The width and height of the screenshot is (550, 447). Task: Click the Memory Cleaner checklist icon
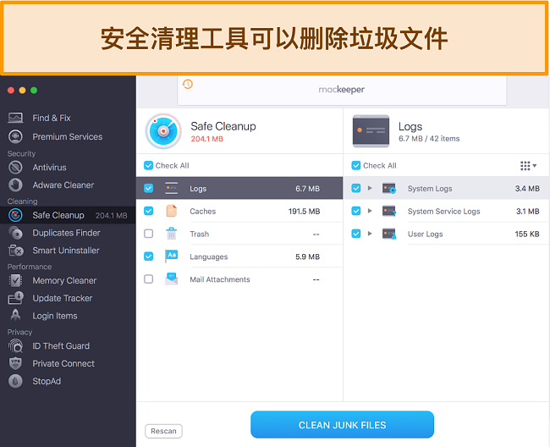15,280
